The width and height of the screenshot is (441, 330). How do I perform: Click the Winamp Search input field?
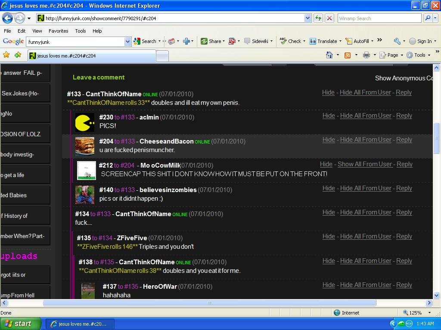[379, 18]
